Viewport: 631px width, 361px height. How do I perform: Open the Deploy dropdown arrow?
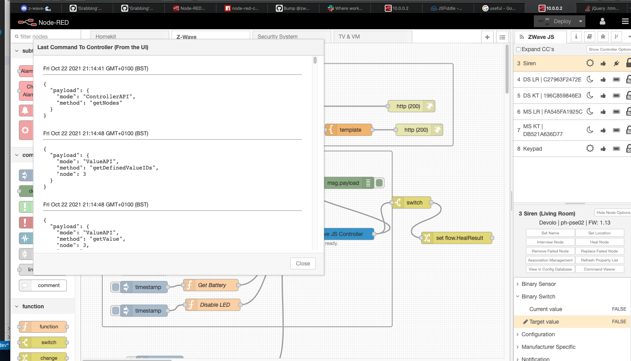[581, 21]
